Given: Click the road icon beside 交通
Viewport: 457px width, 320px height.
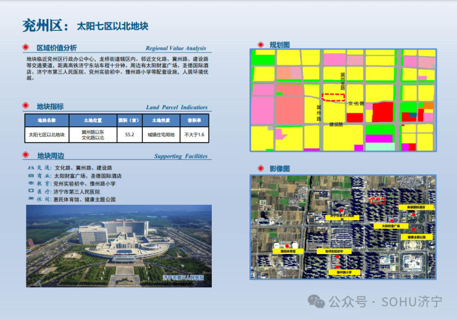Looking at the screenshot, I should 31,168.
